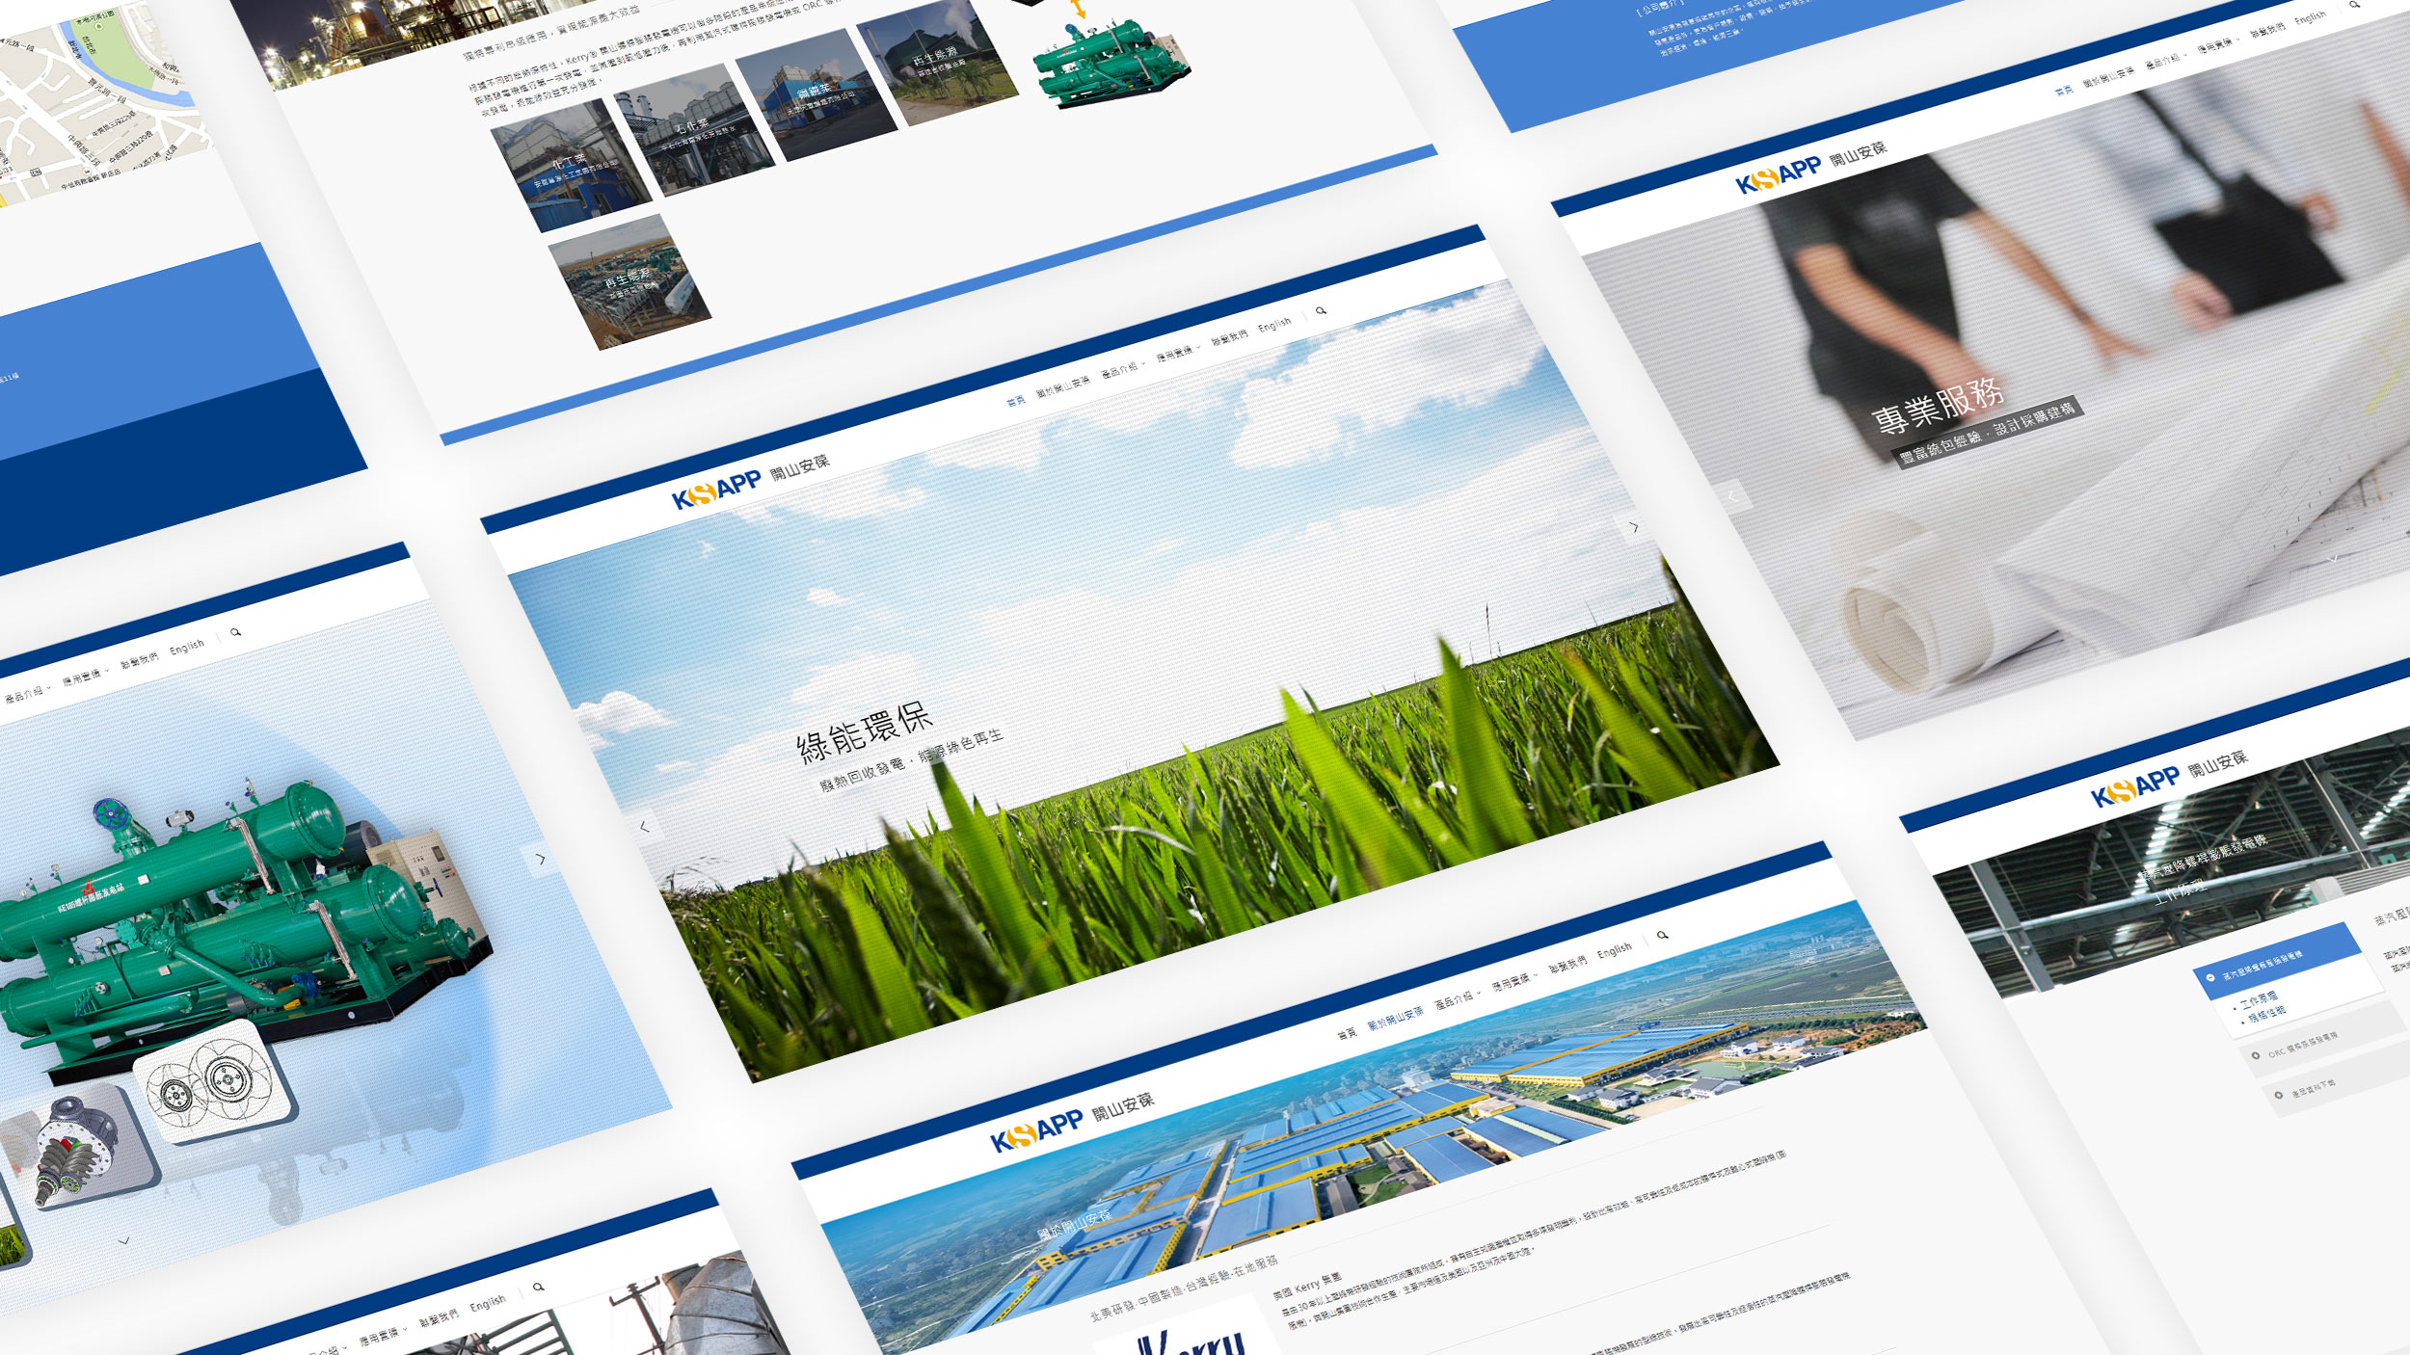Select active 關於開山安葆 on factory aerial page
Image resolution: width=2410 pixels, height=1355 pixels.
click(1395, 1019)
